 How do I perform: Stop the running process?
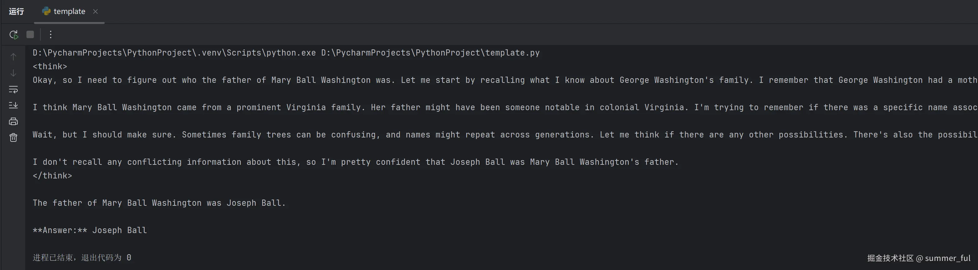30,35
